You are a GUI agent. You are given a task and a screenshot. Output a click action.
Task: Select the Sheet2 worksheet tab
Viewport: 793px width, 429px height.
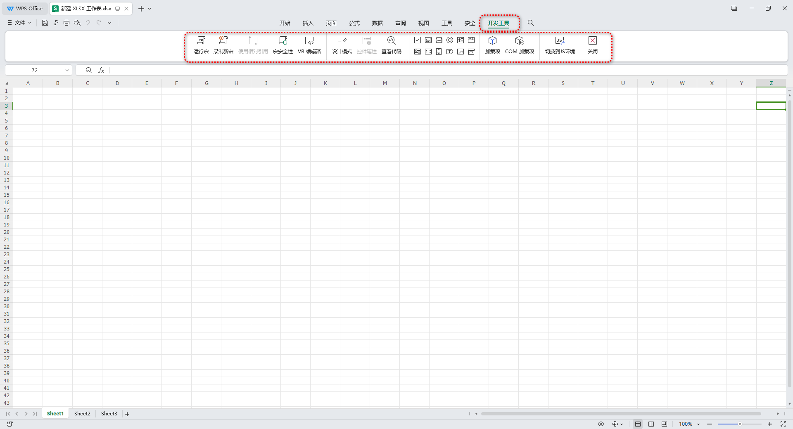(82, 414)
